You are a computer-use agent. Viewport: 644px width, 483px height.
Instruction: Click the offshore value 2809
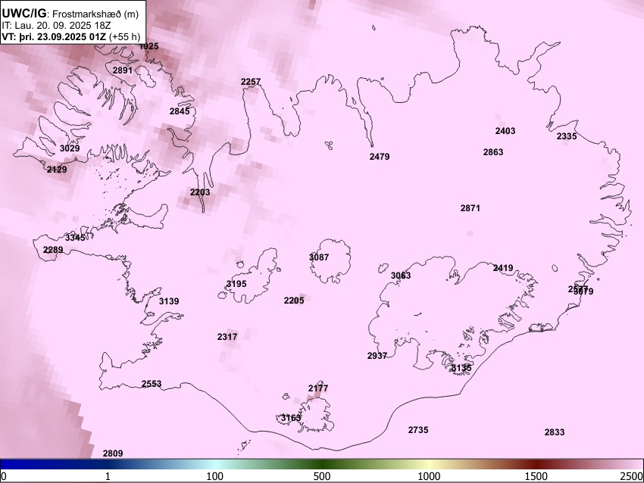click(113, 453)
